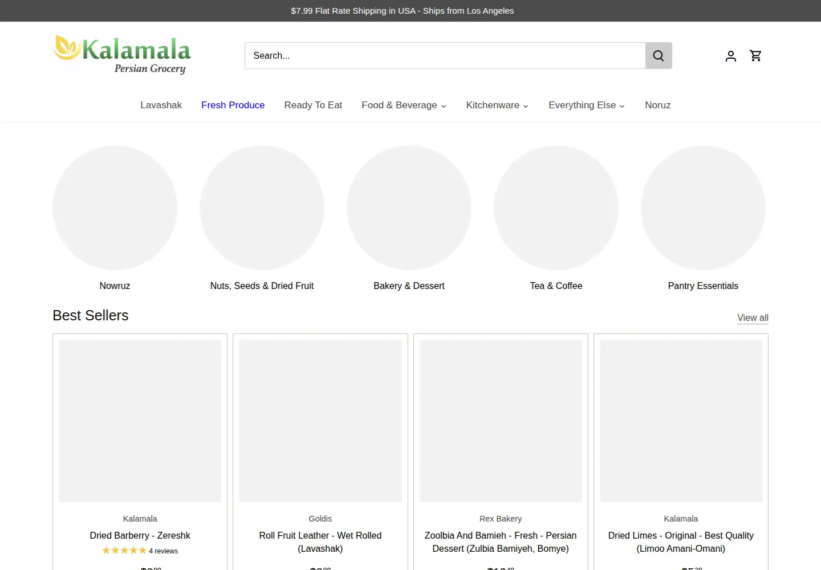
Task: Click the 4 reviews text
Action: tap(164, 551)
